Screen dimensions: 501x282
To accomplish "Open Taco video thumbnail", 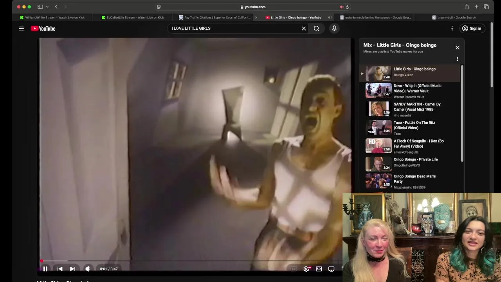I will click(x=378, y=127).
